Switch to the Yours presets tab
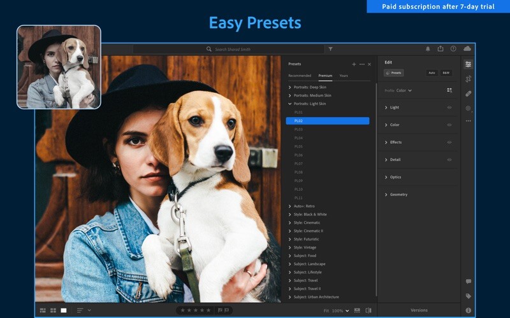The image size is (510, 318). click(x=344, y=76)
